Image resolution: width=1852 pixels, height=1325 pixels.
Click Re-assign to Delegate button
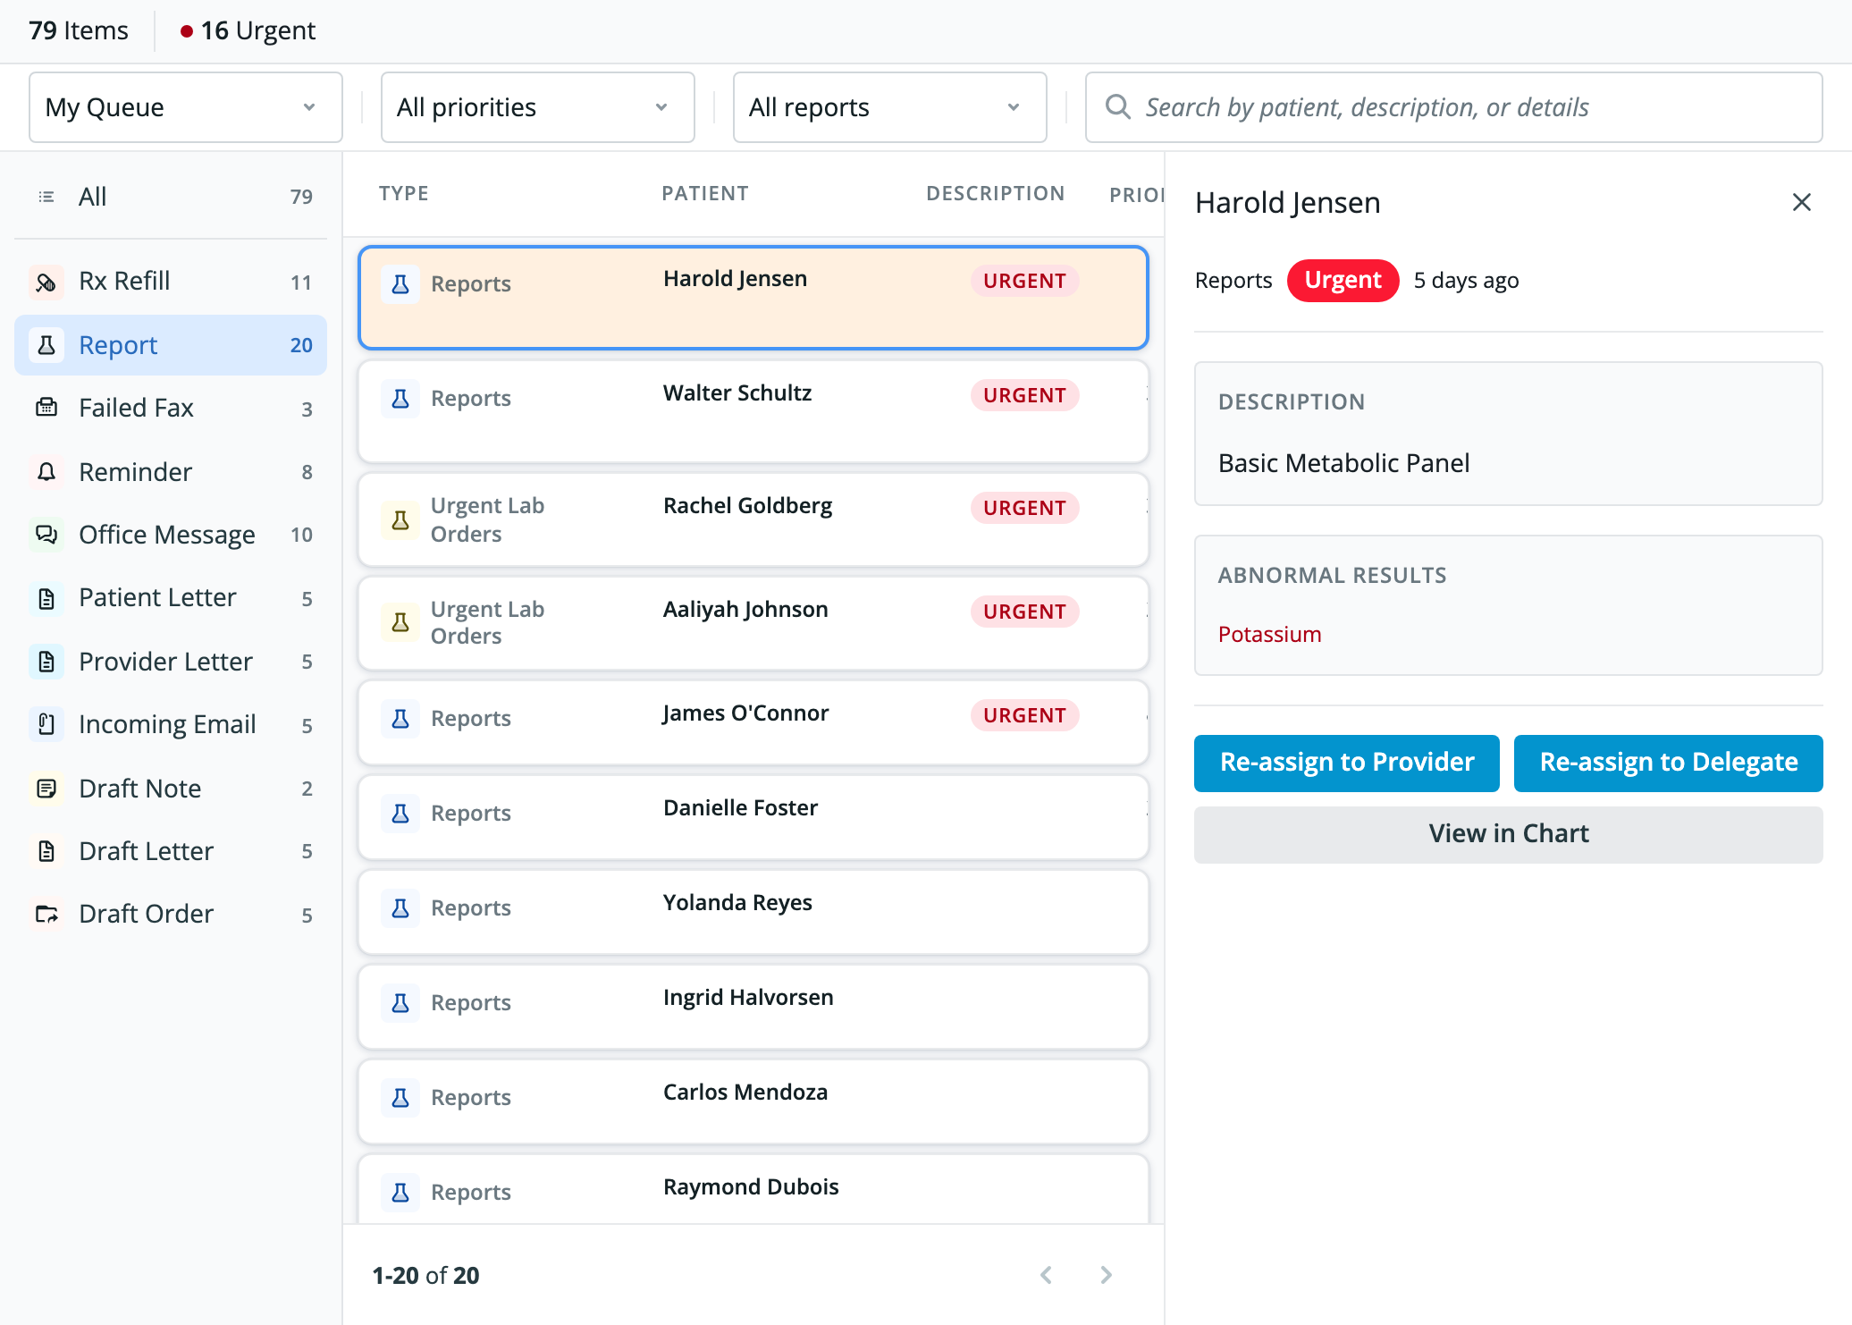pyautogui.click(x=1669, y=763)
